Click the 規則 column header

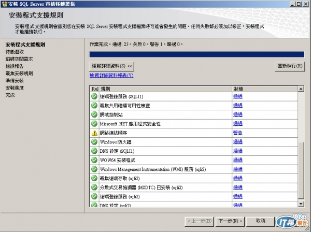165,89
